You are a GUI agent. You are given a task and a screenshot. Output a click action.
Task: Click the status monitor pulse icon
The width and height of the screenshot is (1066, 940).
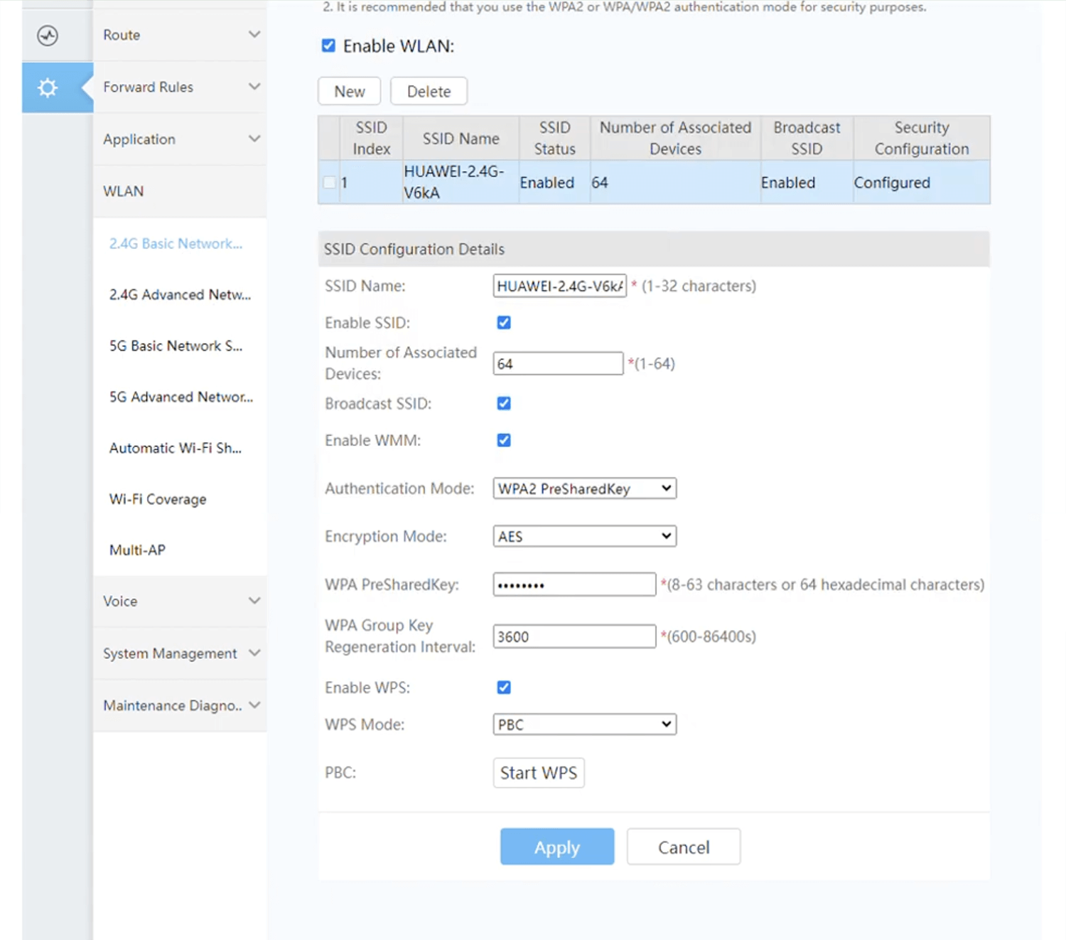(x=48, y=36)
